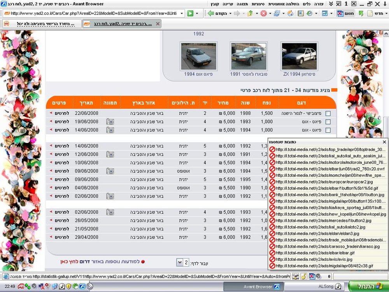Click the camera icon on the 19/06/2008 row
Image resolution: width=389 pixels, height=292 pixels.
[110, 121]
